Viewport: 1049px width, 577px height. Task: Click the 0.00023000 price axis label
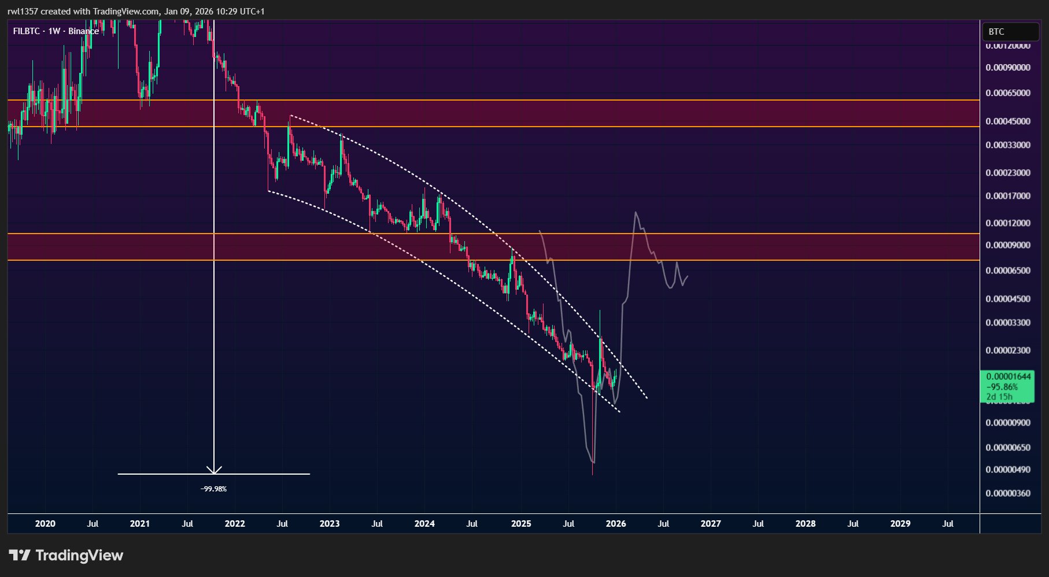[1008, 173]
